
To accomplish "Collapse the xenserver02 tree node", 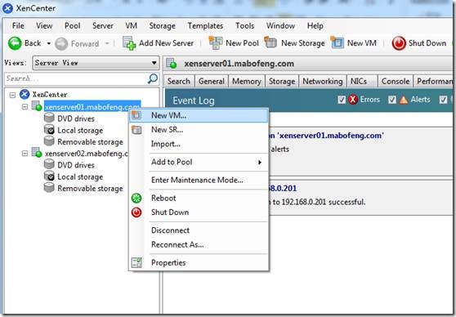I will point(25,153).
